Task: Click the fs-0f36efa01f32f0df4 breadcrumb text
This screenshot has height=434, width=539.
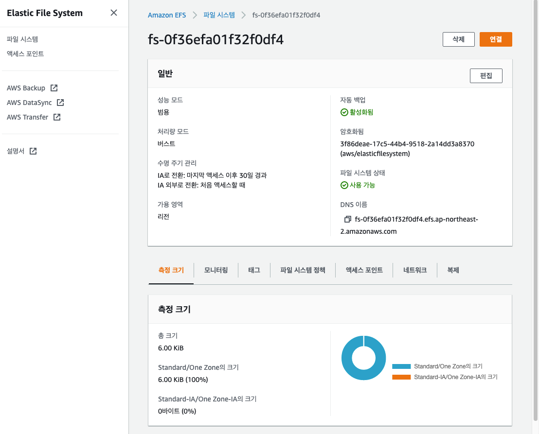Action: [286, 15]
